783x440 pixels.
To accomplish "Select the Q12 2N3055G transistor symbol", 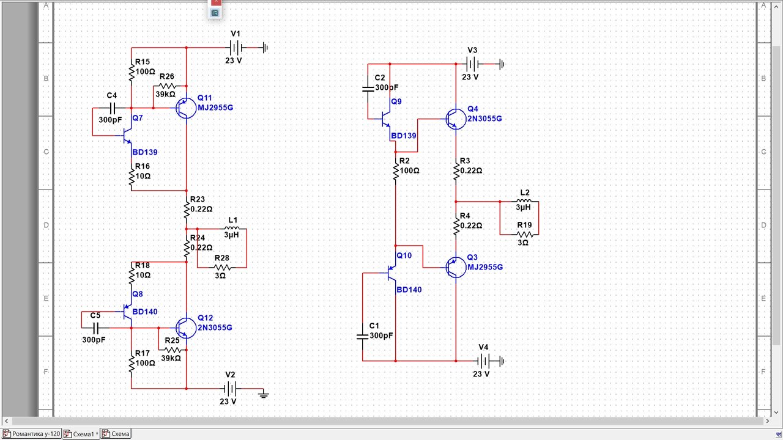I will pos(185,328).
